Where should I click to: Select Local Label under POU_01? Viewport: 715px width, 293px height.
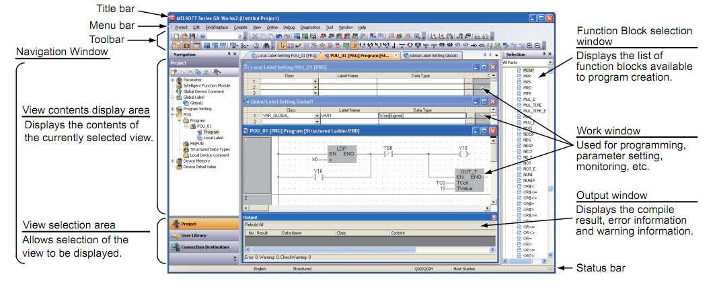[213, 138]
